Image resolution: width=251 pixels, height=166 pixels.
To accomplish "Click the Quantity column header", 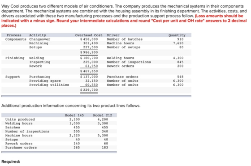I will pyautogui.click(x=177, y=35).
